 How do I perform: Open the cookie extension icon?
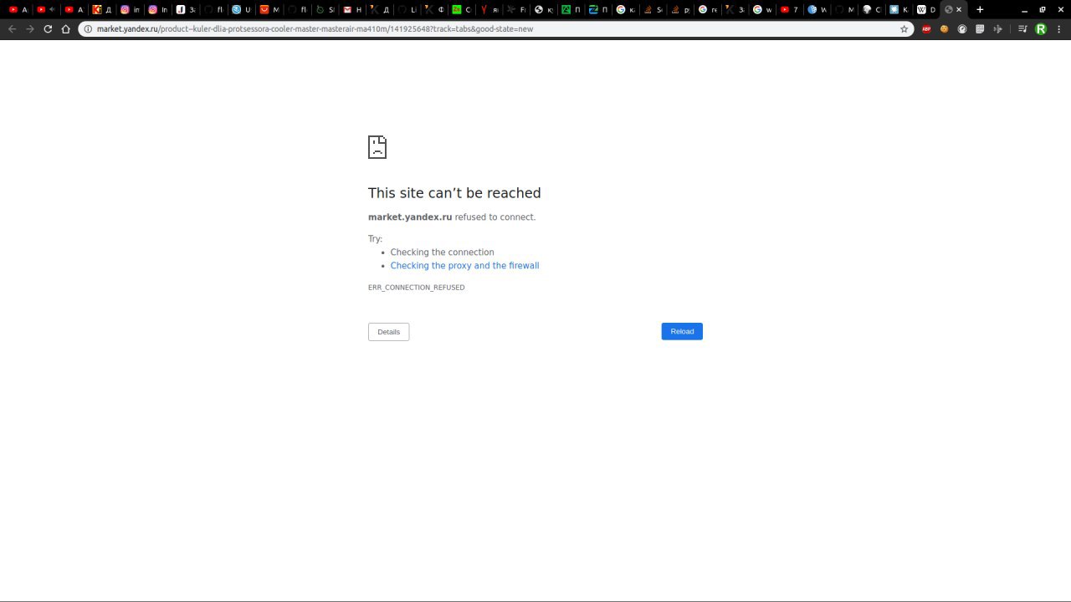coord(945,28)
